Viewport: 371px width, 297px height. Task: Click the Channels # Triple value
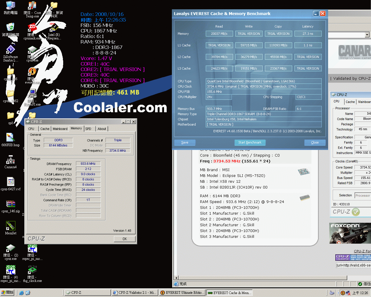[x=118, y=140]
